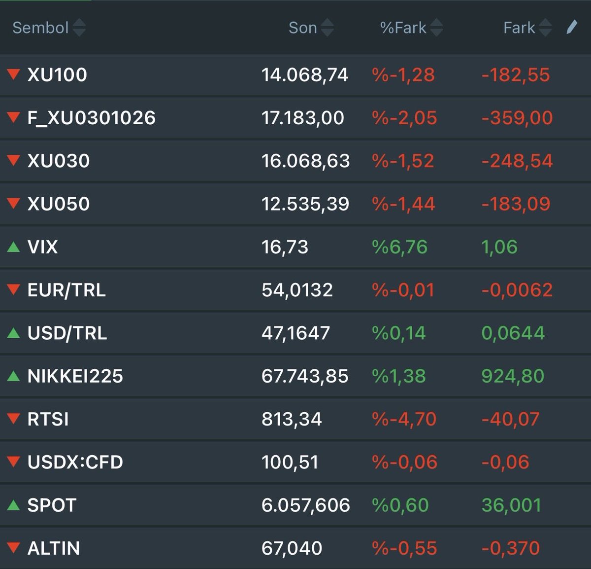Click red down arrow beside ALTIN
The width and height of the screenshot is (591, 569).
tap(14, 548)
